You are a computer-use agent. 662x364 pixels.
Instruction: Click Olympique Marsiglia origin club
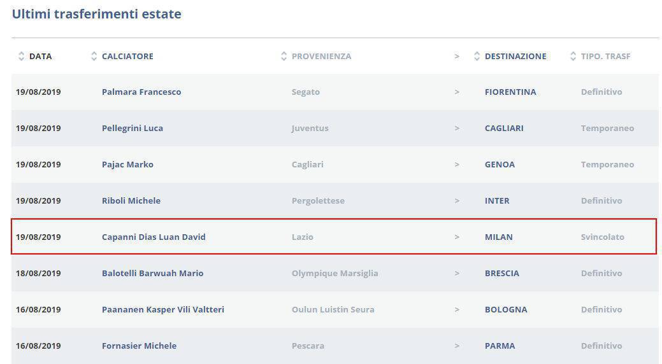335,273
